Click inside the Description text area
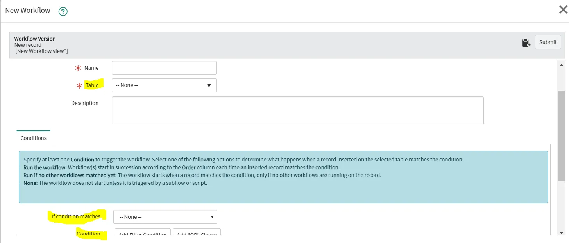 [297, 110]
